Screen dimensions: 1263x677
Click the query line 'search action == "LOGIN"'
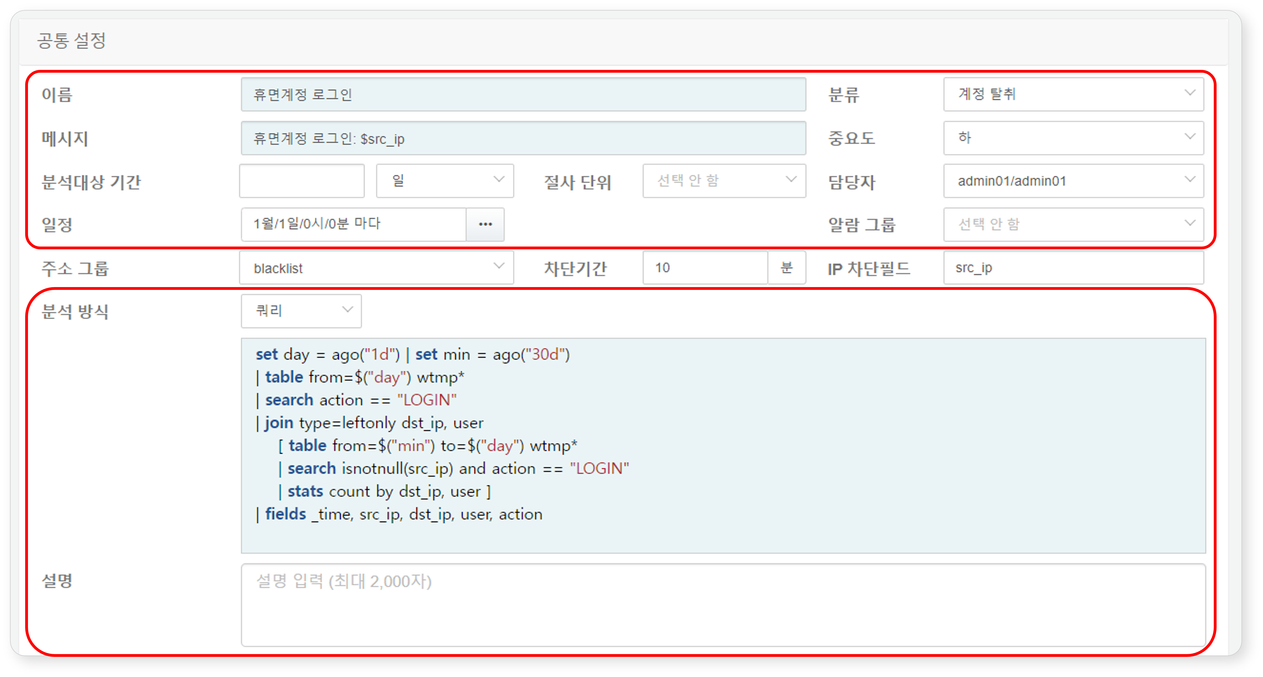356,400
